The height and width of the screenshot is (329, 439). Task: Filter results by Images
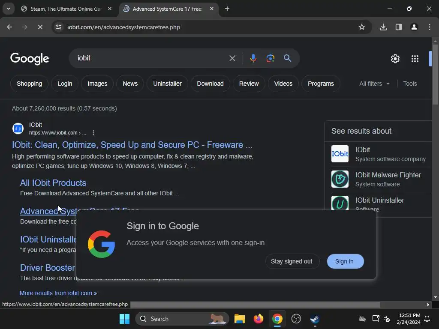pos(97,84)
